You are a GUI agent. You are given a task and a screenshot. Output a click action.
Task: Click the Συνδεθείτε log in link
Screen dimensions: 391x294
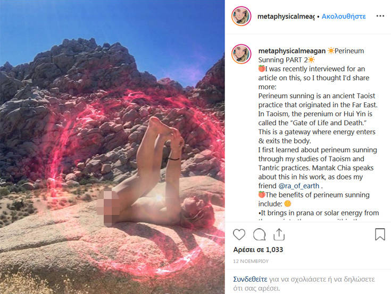(250, 279)
